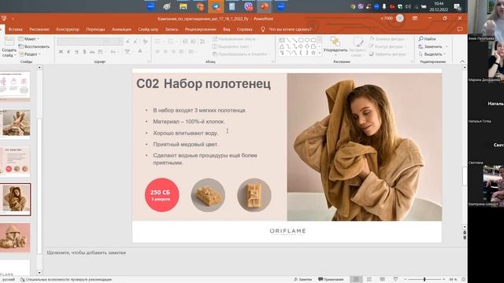Toggle justify paragraph alignment
Image resolution: width=504 pixels, height=283 pixels.
pos(182,52)
